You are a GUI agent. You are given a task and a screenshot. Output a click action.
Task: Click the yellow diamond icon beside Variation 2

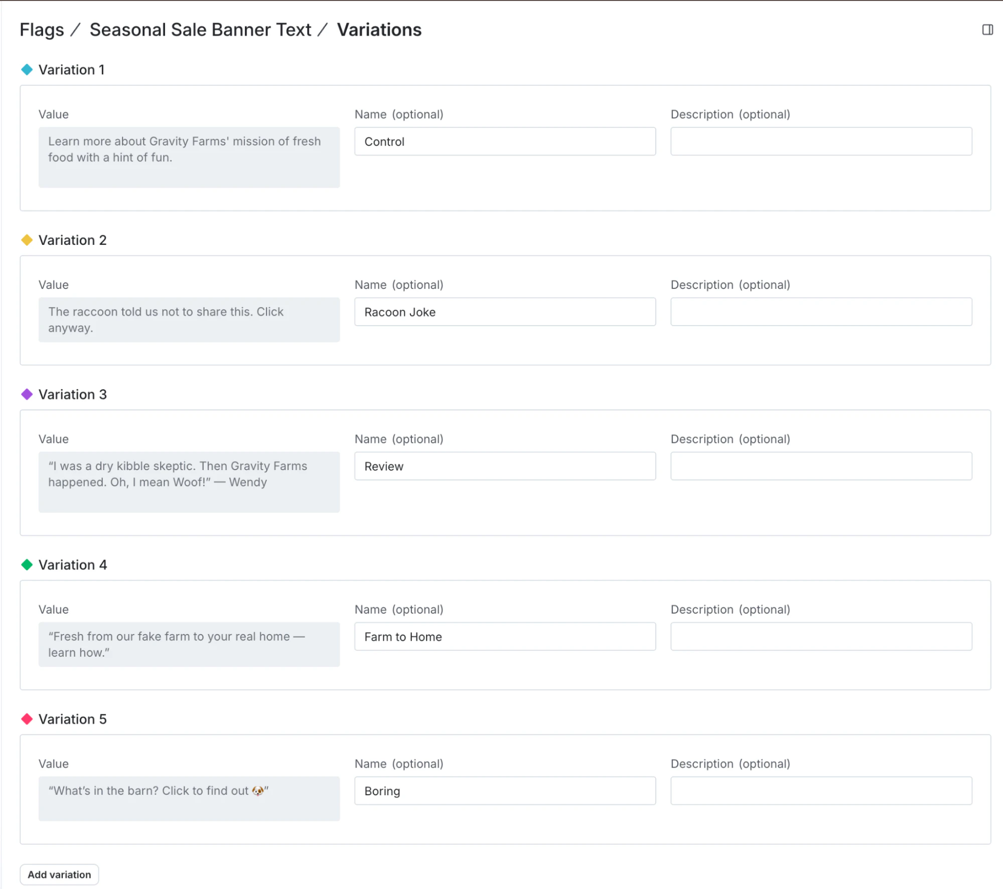click(27, 240)
